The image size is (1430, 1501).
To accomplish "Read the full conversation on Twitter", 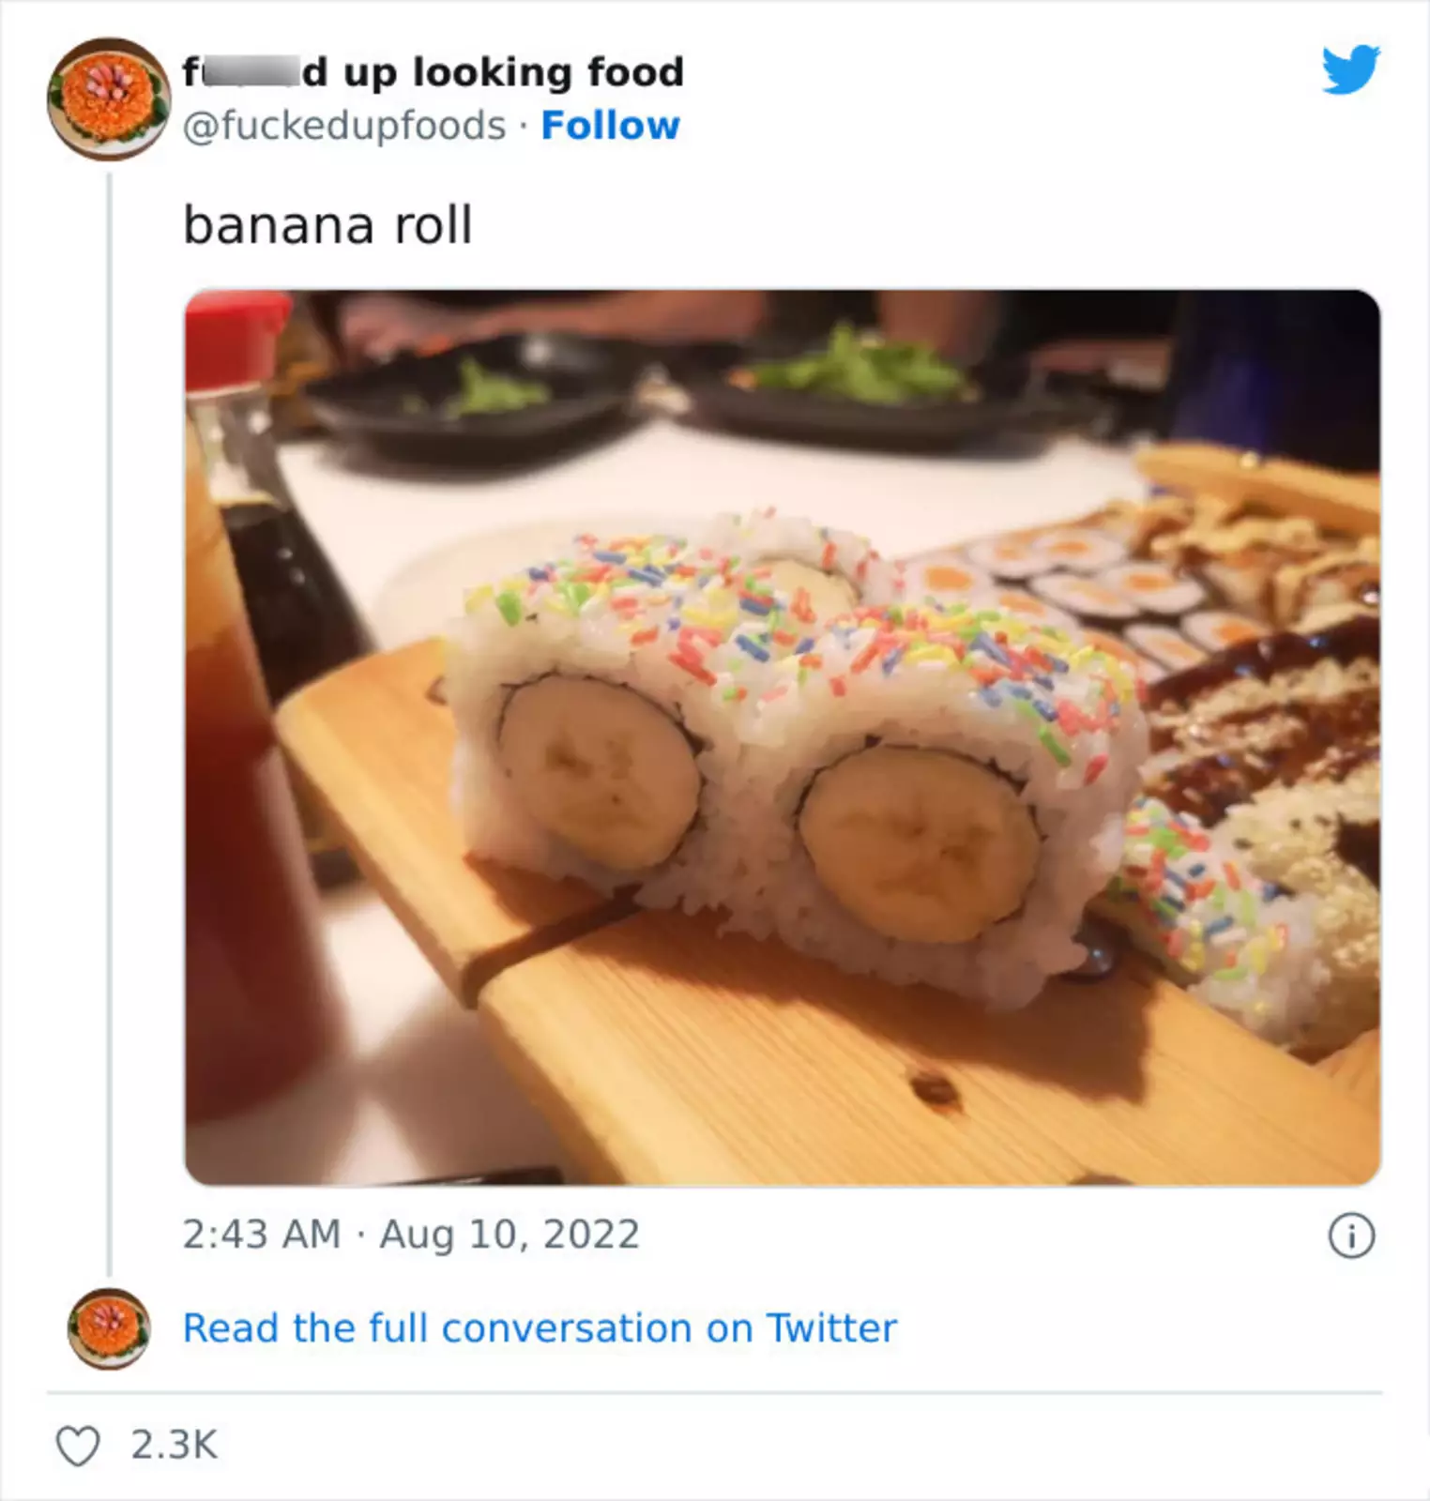I will [x=540, y=1328].
